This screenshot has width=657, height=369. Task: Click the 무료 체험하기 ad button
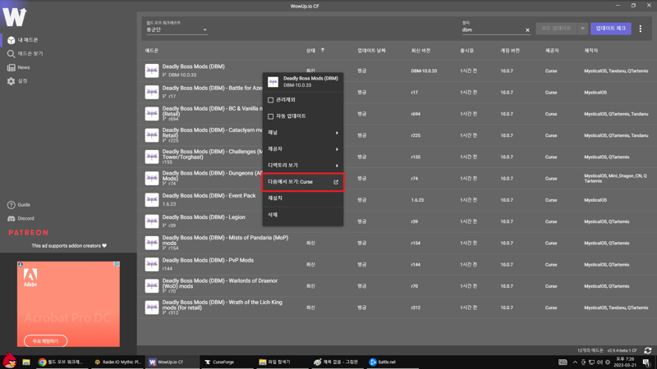point(45,341)
